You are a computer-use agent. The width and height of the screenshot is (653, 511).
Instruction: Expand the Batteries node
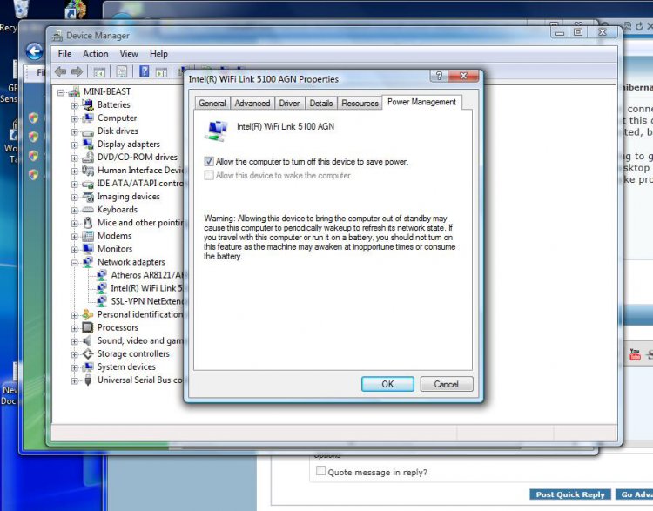coord(75,105)
